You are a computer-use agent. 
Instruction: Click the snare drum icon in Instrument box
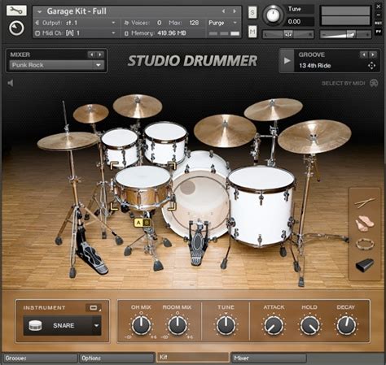tap(35, 325)
